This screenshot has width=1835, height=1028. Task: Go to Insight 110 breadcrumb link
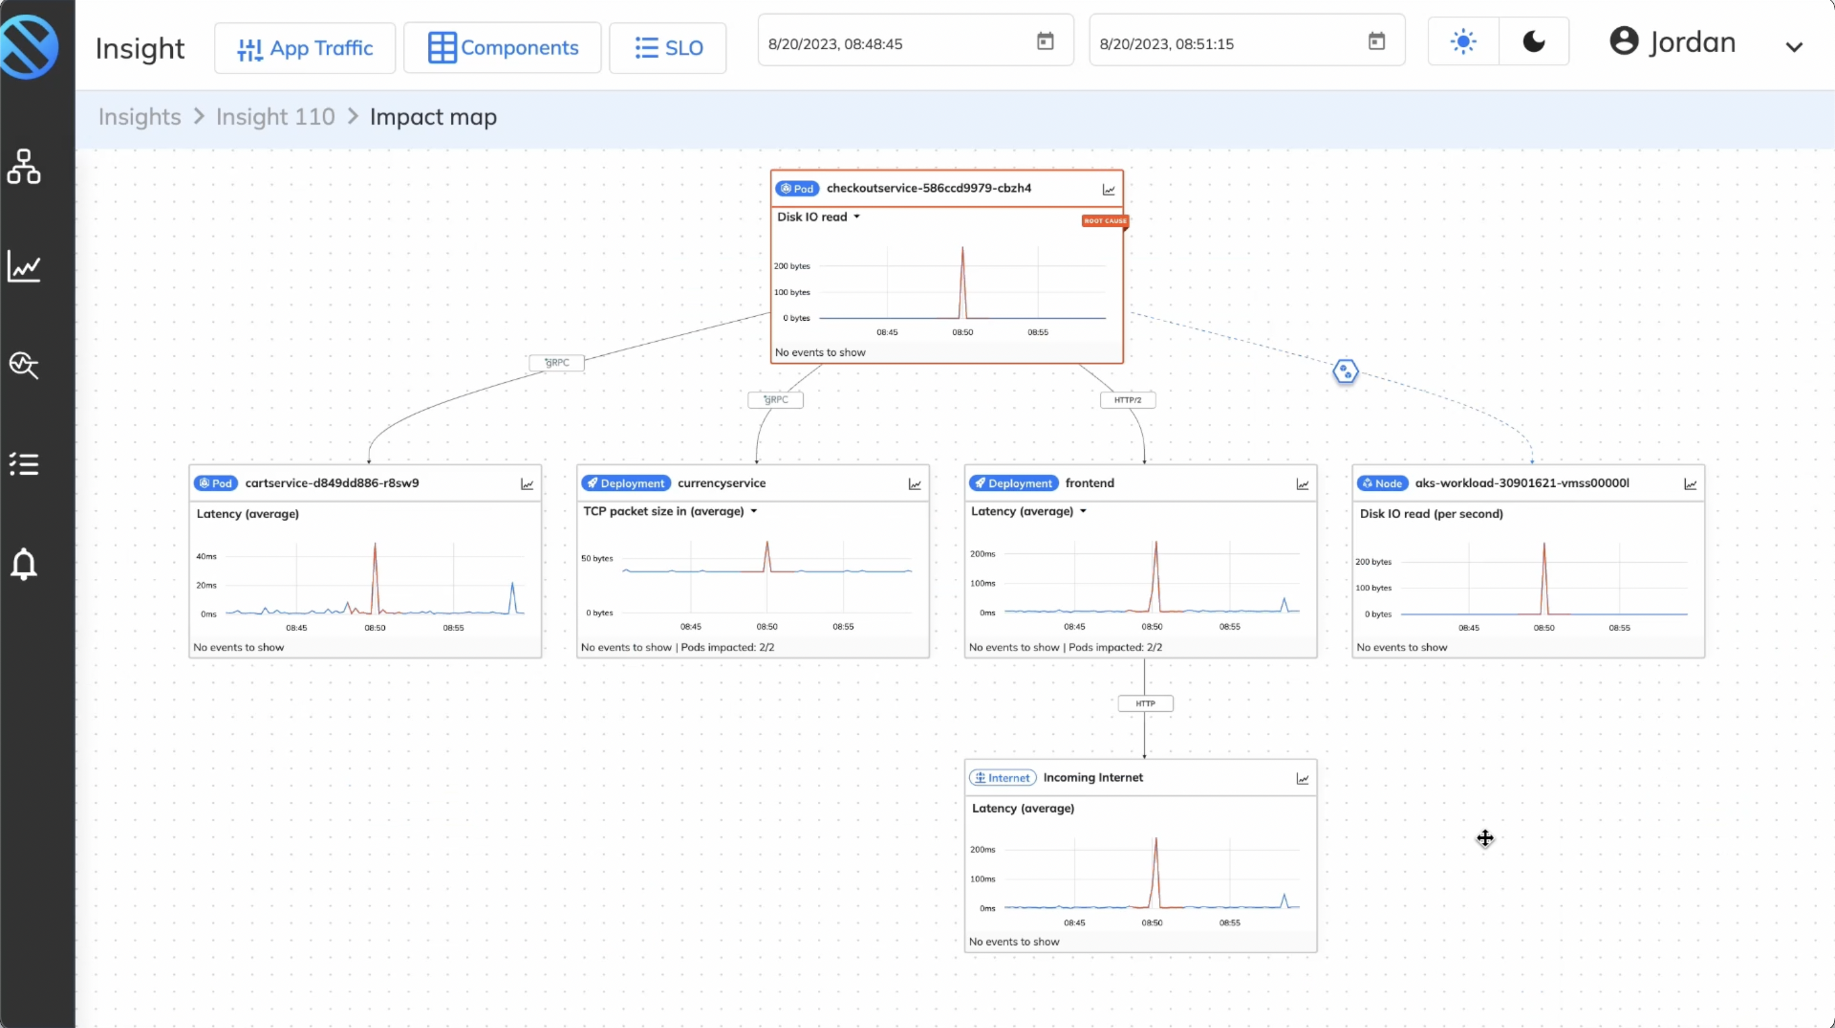coord(275,117)
